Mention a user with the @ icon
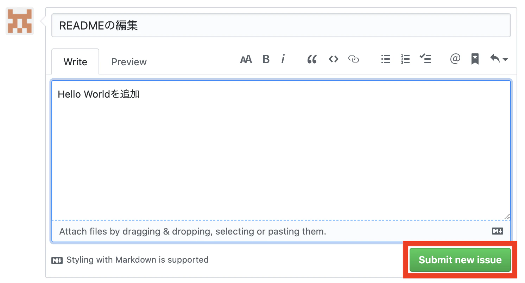This screenshot has width=525, height=283. [x=455, y=59]
